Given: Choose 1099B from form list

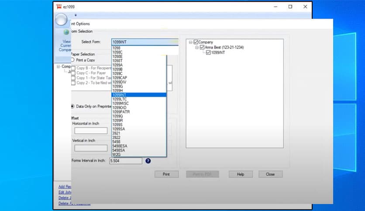Looking at the screenshot, I should click(x=139, y=69).
